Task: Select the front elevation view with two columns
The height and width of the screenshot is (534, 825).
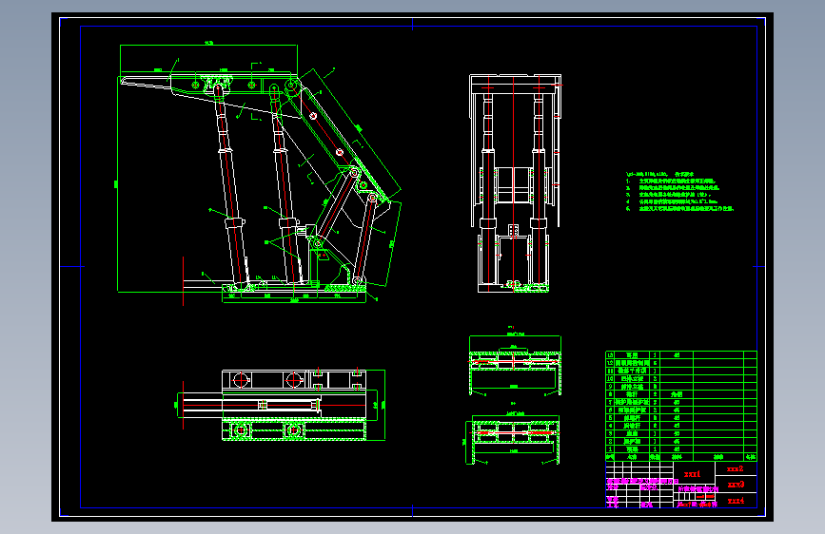Action: pos(515,182)
